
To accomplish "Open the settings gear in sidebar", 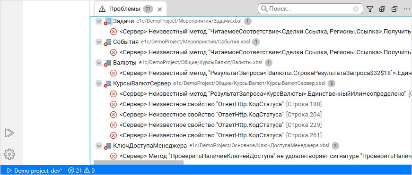I will pyautogui.click(x=9, y=154).
